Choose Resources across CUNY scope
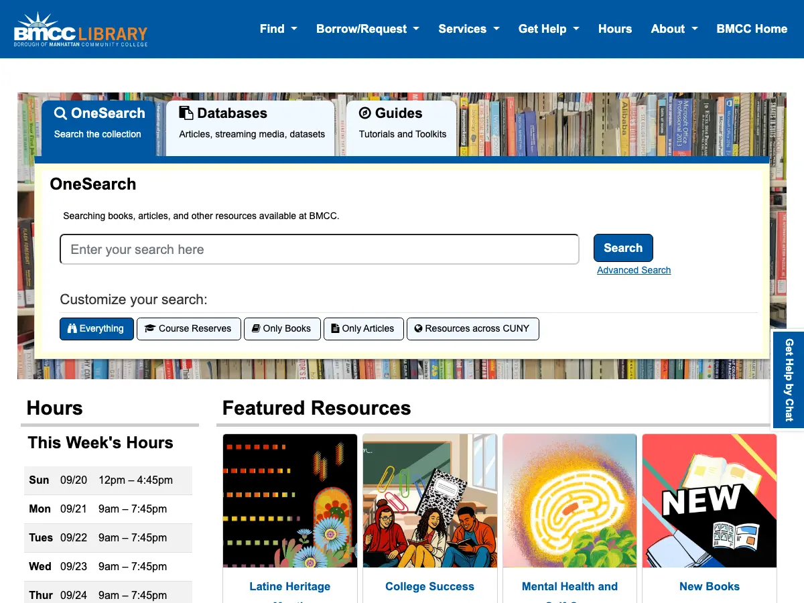The image size is (804, 603). [x=473, y=328]
